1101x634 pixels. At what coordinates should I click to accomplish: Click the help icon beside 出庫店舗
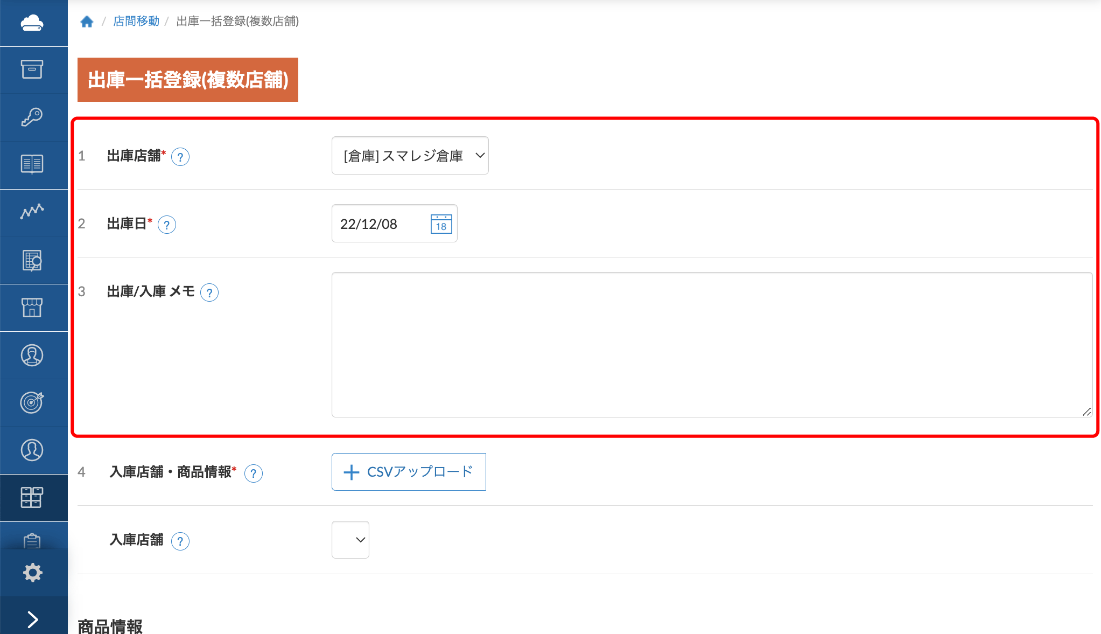[x=181, y=157]
